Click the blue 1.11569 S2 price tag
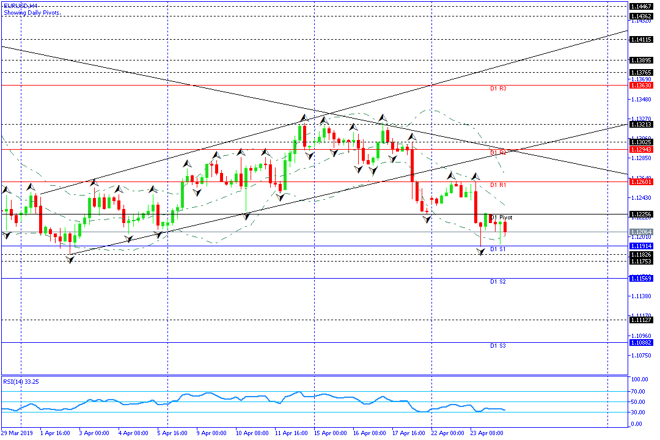 tap(640, 278)
